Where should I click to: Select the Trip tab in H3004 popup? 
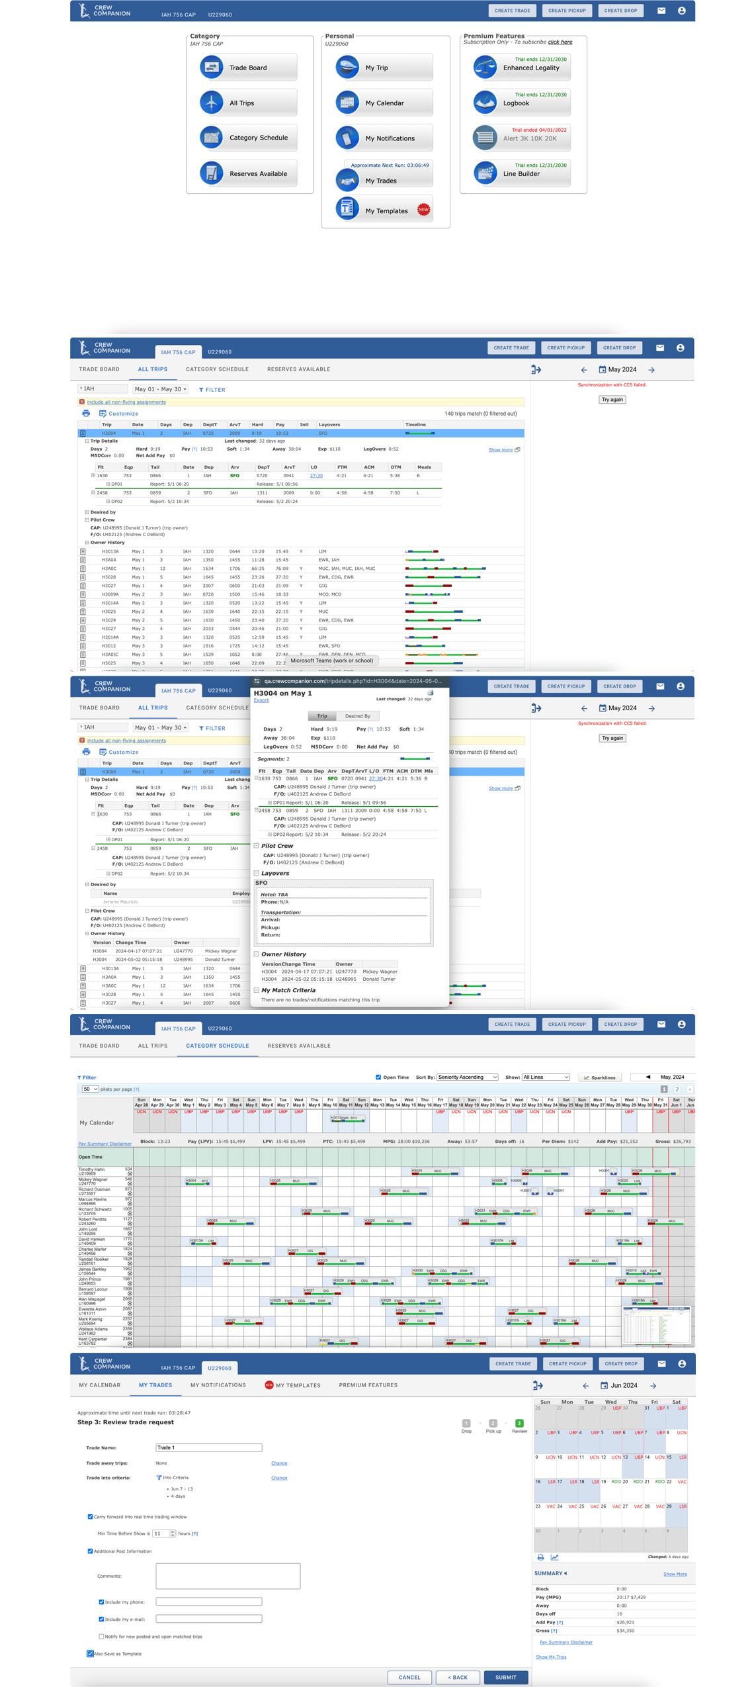322,715
